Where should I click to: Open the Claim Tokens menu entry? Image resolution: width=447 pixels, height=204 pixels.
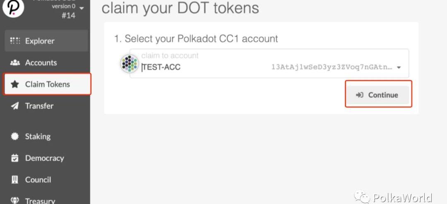pos(47,84)
